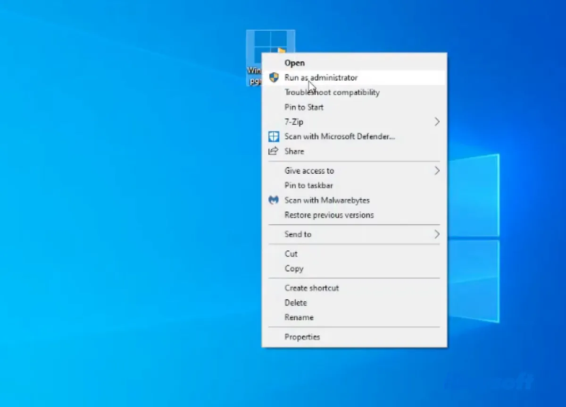Select Run as administrator
Screen dimensions: 566x407
point(321,77)
